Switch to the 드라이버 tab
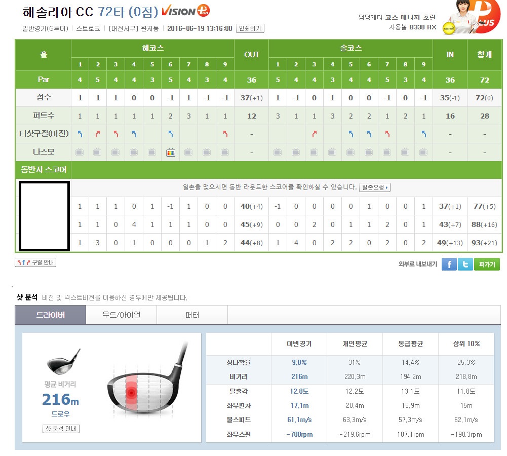 pyautogui.click(x=50, y=315)
